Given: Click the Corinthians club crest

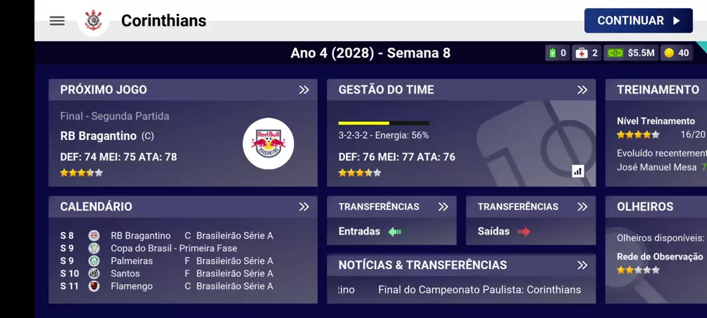Looking at the screenshot, I should point(94,21).
